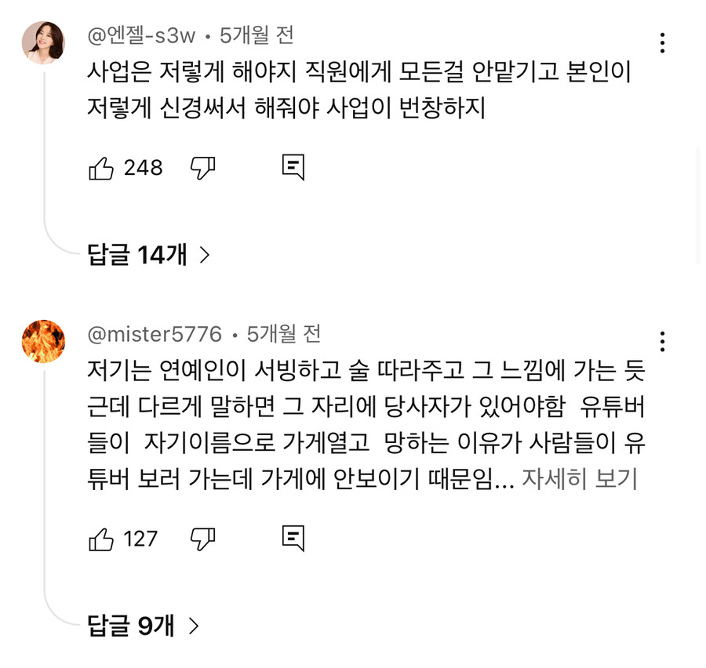The image size is (706, 668).
Task: Open three-dot menu for @mister5776 comment
Action: point(663,342)
